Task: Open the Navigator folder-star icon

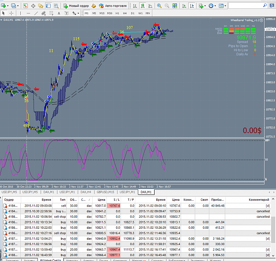Action: point(41,6)
